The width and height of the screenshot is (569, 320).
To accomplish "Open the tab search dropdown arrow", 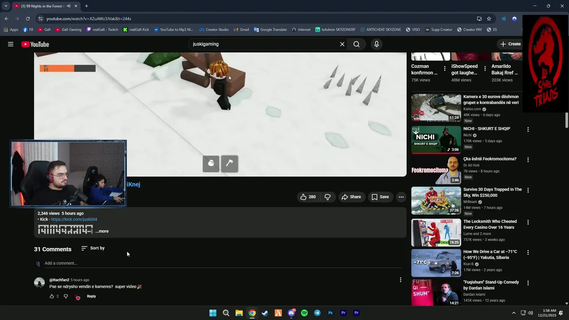I will [x=6, y=6].
